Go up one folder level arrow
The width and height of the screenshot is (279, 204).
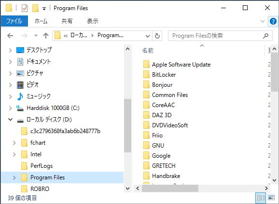46,36
